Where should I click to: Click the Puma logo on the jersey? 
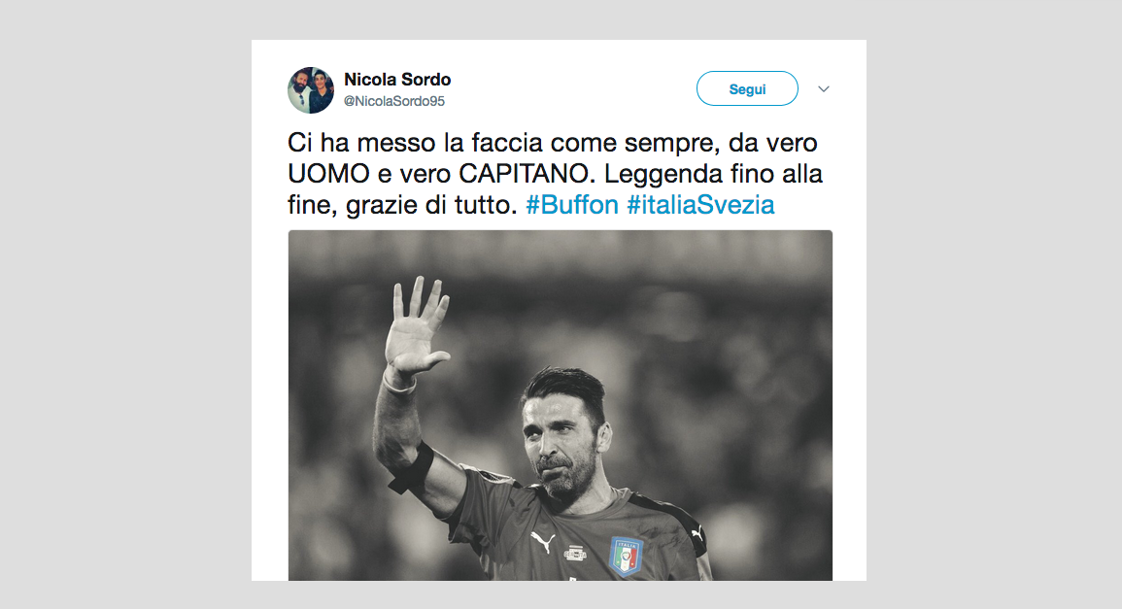pyautogui.click(x=542, y=542)
